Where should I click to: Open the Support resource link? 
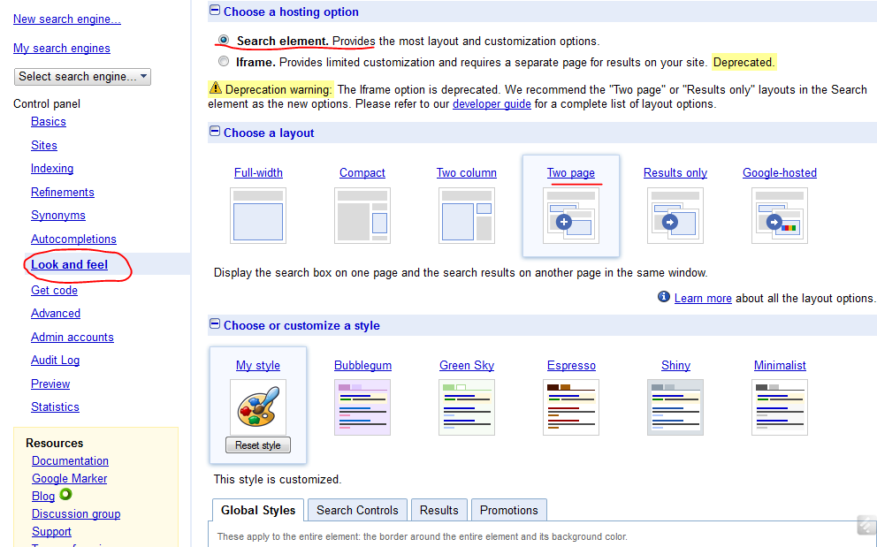(x=51, y=532)
